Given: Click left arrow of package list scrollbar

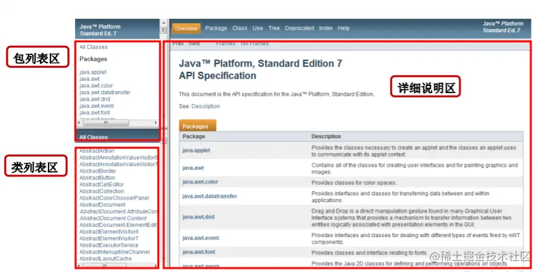Looking at the screenshot, I should click(79, 122).
